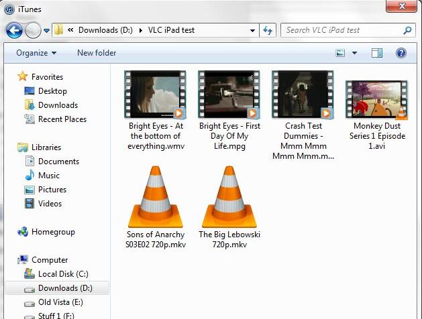Viewport: 422px width, 319px height.
Task: Click the New folder button
Action: 97,53
